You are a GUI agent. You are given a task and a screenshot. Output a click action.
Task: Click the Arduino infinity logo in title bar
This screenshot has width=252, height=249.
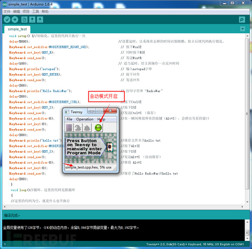(x=5, y=4)
